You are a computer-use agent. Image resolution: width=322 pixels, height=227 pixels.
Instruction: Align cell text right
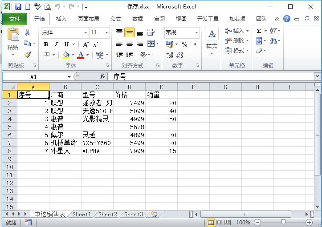point(140,43)
